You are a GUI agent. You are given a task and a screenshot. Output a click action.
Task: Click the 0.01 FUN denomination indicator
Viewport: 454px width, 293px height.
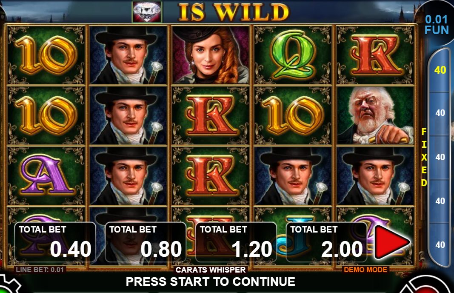coord(436,25)
